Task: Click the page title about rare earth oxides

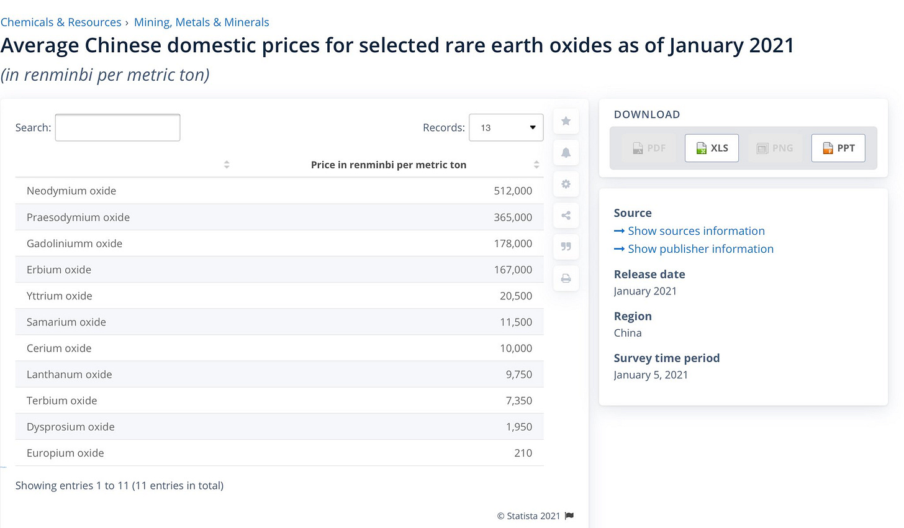Action: (x=397, y=45)
